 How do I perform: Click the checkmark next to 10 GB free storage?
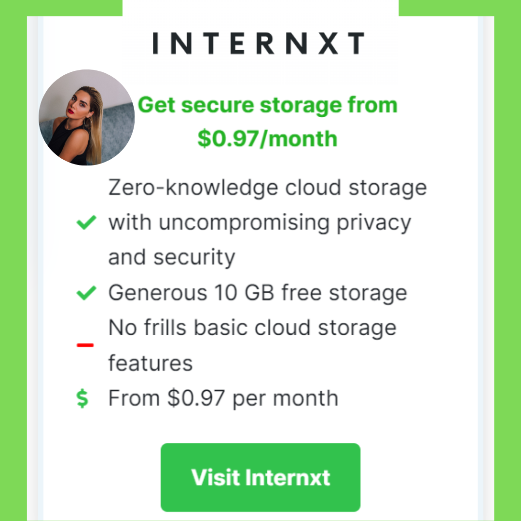tap(86, 292)
